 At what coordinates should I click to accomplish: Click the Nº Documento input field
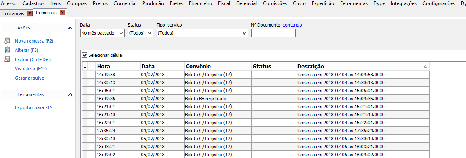[273, 33]
